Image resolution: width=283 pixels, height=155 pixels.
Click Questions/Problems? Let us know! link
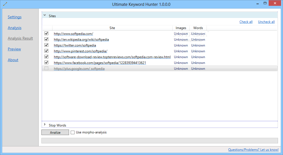(x=253, y=149)
